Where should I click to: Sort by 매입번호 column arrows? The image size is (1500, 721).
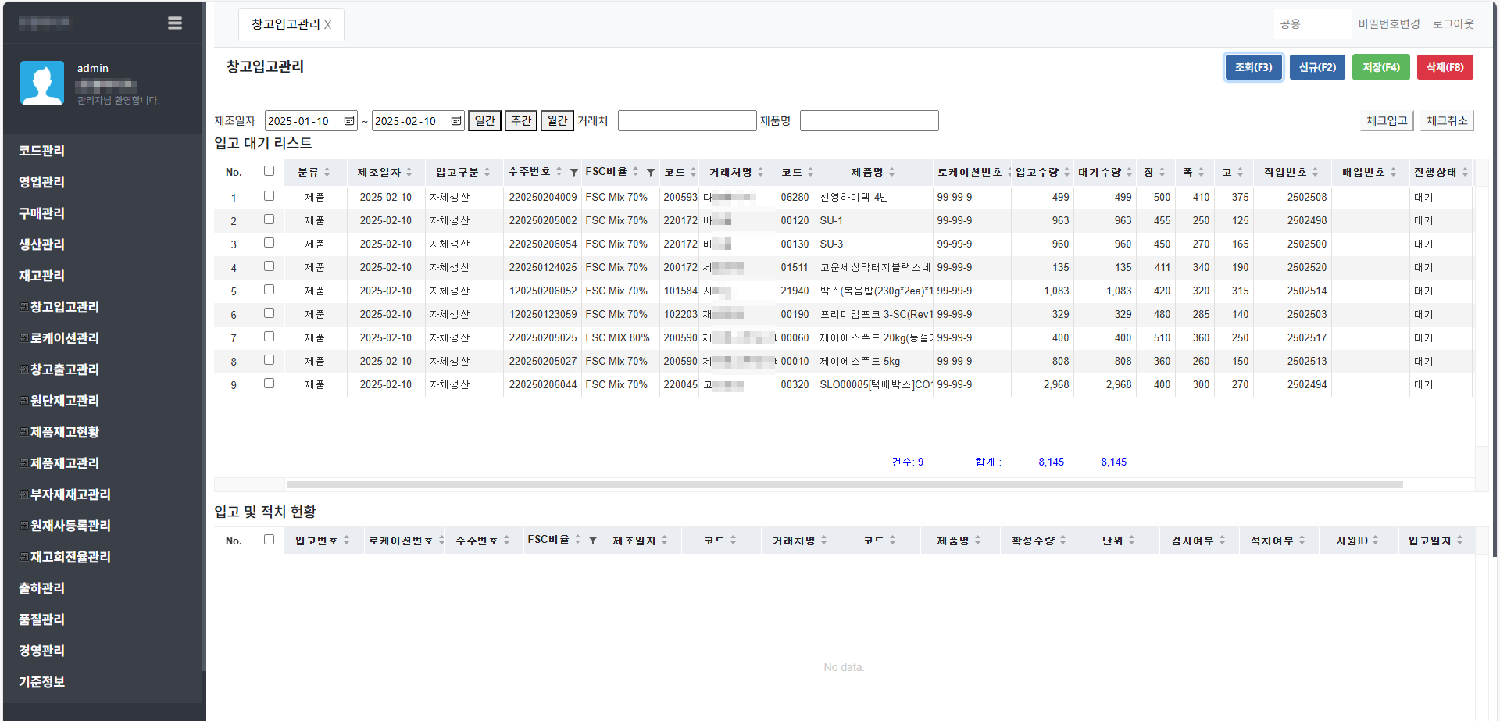tap(1393, 172)
